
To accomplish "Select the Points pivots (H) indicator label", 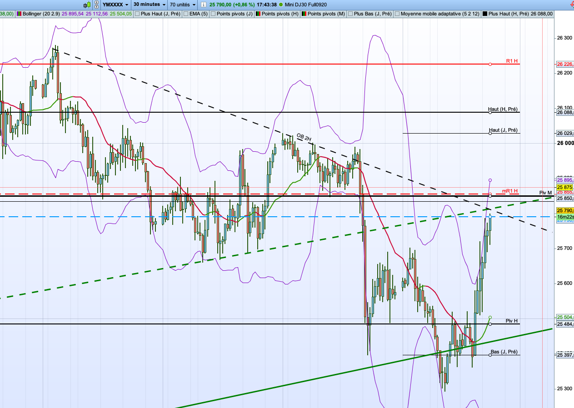I will [280, 14].
